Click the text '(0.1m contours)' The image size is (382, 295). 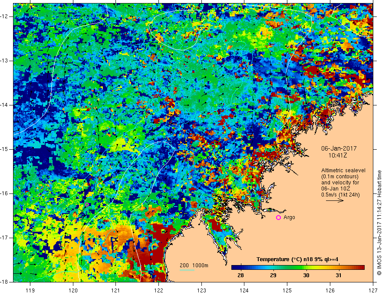pos(340,177)
